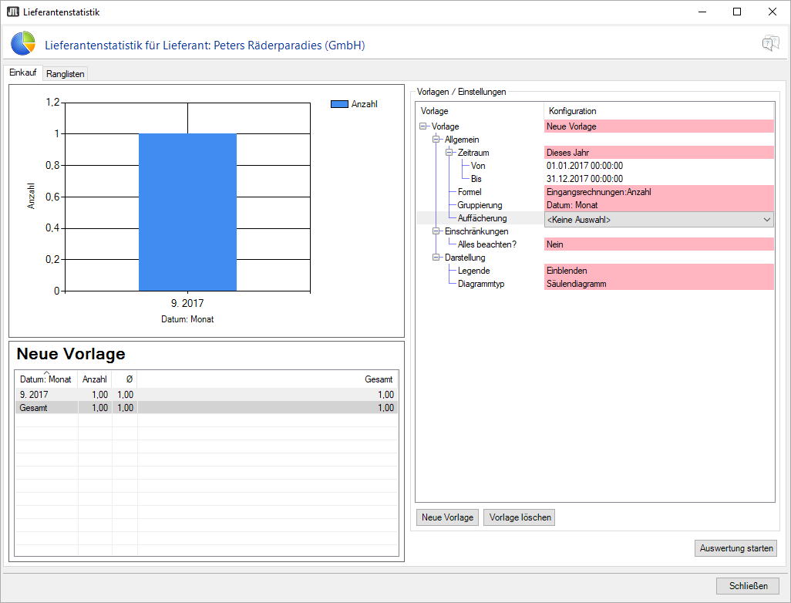This screenshot has height=603, width=791.
Task: Click the Vorlage column header in settings
Action: [480, 111]
